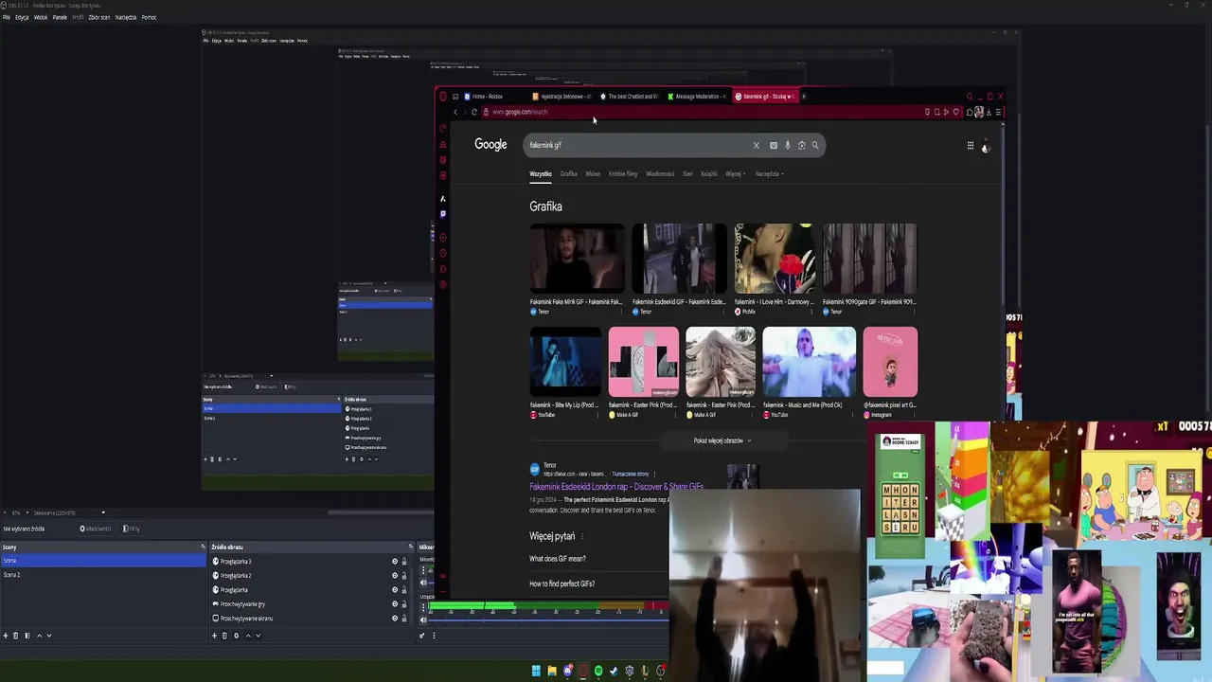
Task: Add a new scene with the plus icon
Action: click(x=6, y=636)
